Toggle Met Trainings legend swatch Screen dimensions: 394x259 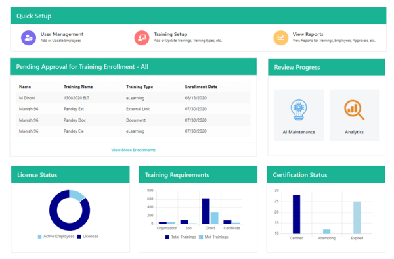pos(201,237)
